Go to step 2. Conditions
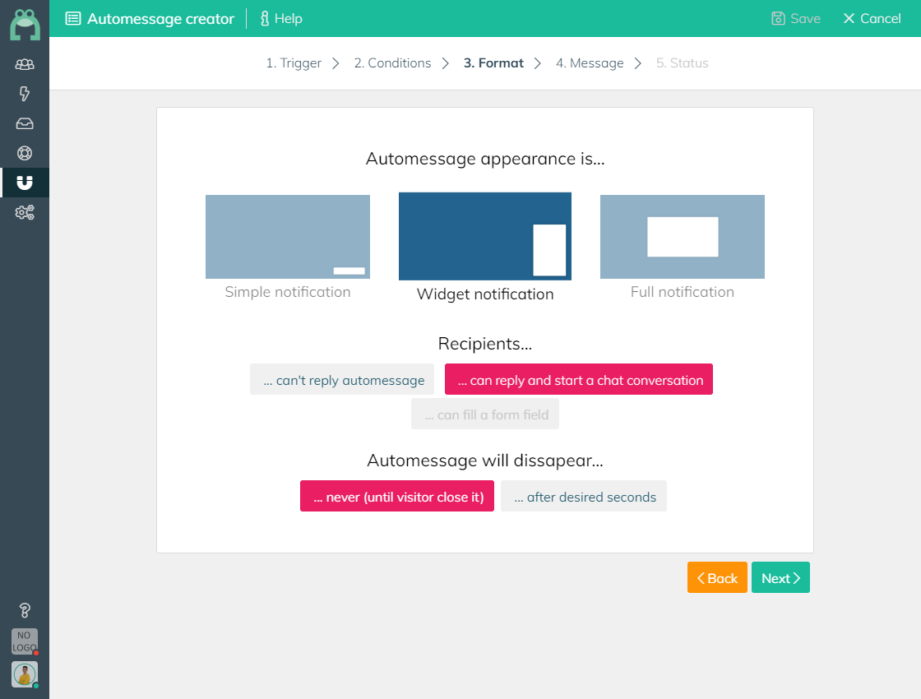This screenshot has width=921, height=699. point(392,63)
